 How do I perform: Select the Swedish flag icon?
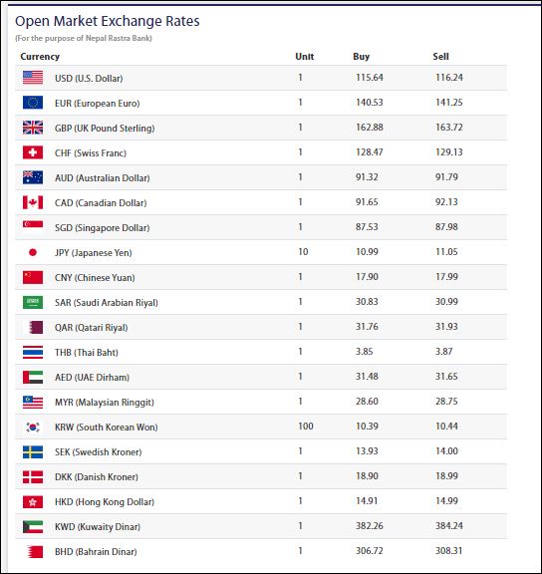click(33, 451)
